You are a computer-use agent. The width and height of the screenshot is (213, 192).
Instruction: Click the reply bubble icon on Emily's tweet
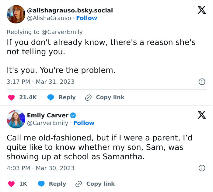pos(41,184)
